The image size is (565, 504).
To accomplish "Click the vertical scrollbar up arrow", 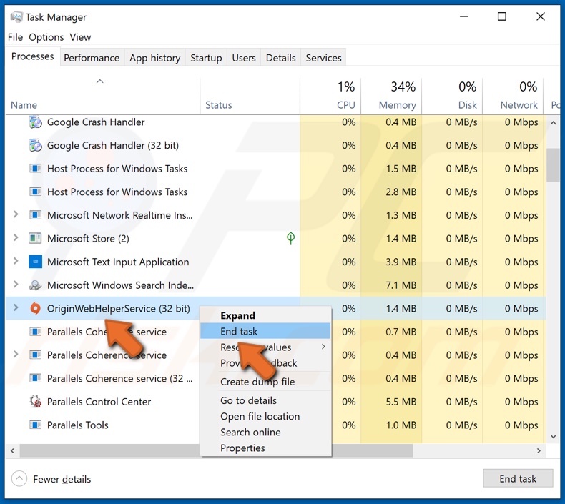I will tap(553, 123).
